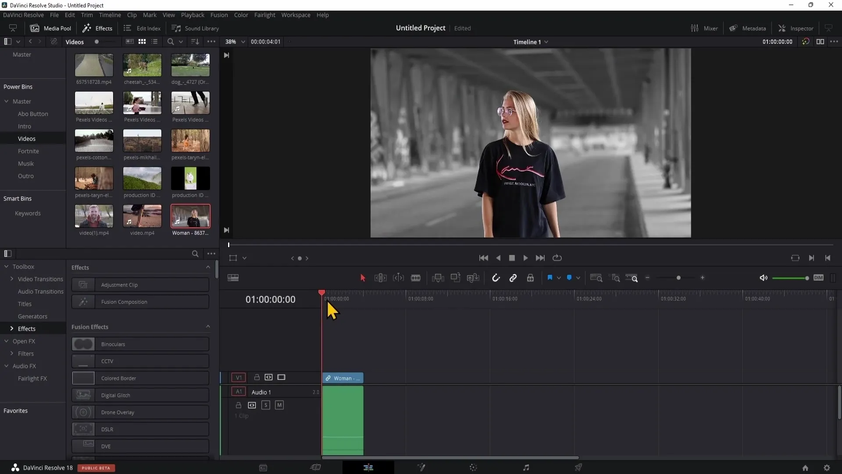Select the Fortnite power bin
The image size is (842, 474).
point(29,151)
